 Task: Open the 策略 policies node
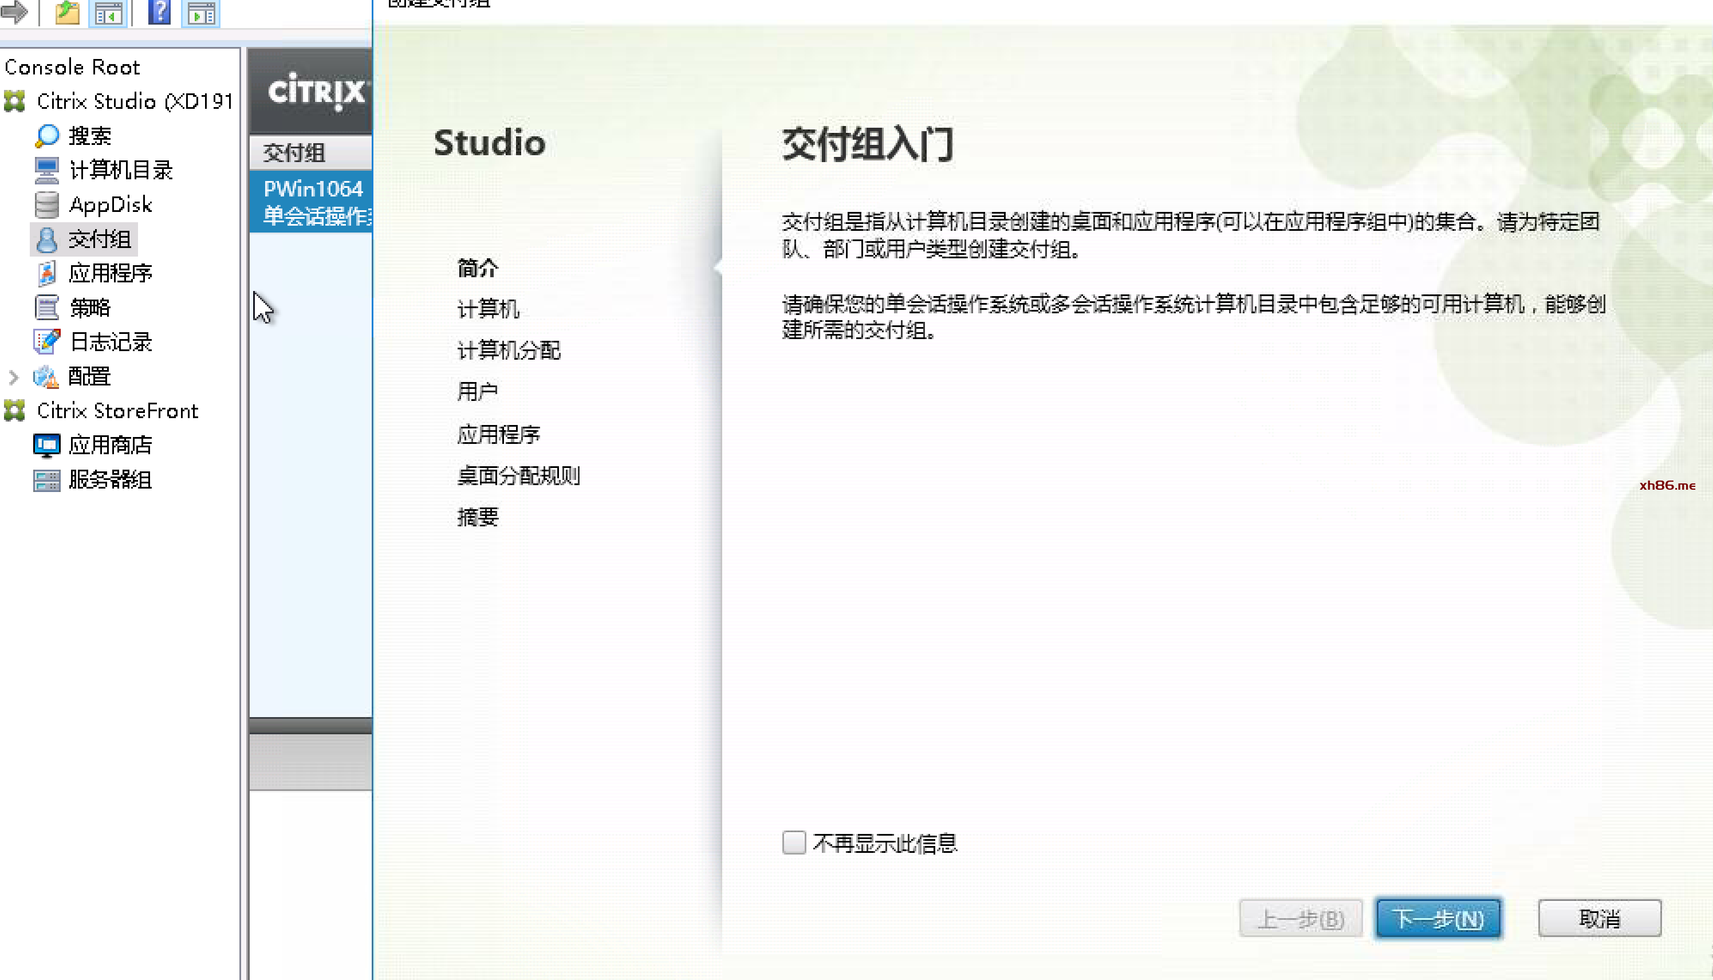[x=89, y=308]
